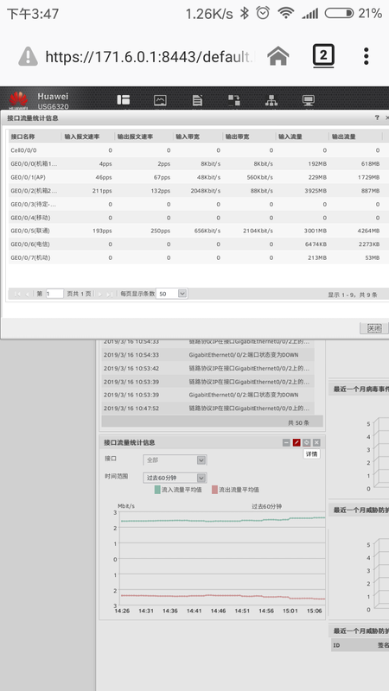Click the 关闭 button in the dialog
The image size is (389, 691).
[374, 328]
